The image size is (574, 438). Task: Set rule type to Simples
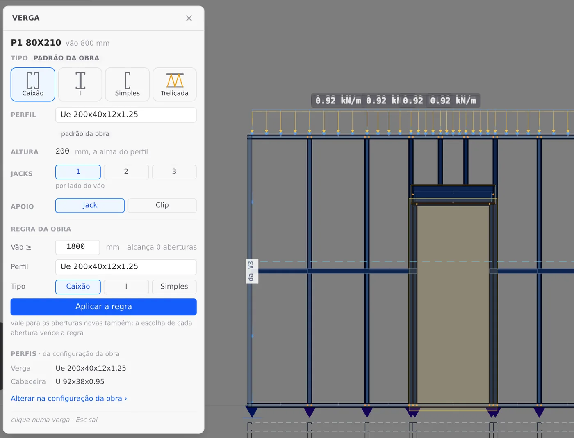[x=174, y=287]
